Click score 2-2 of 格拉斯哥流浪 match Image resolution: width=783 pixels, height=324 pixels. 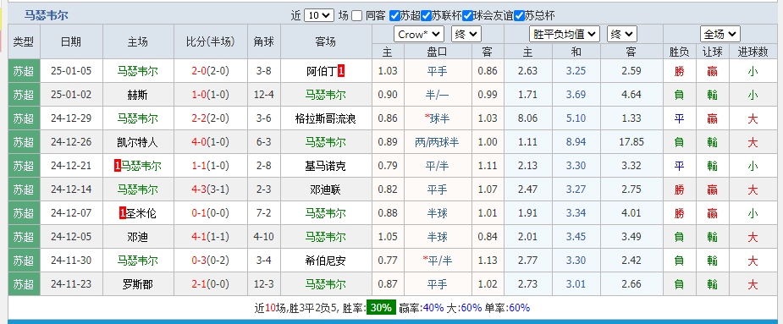199,118
